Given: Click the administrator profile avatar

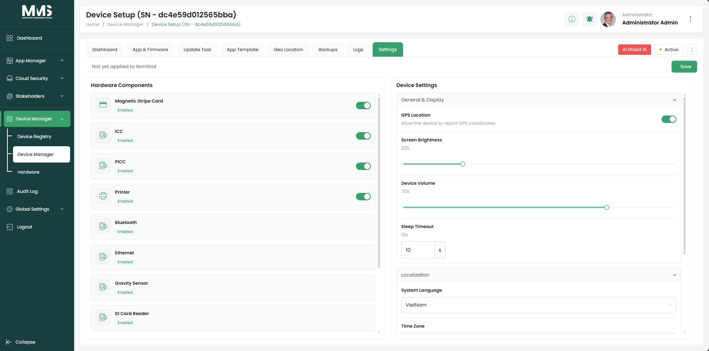Looking at the screenshot, I should (x=608, y=19).
